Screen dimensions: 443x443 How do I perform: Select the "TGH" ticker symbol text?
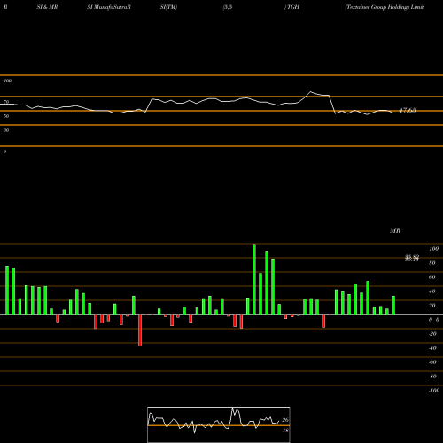coord(293,7)
